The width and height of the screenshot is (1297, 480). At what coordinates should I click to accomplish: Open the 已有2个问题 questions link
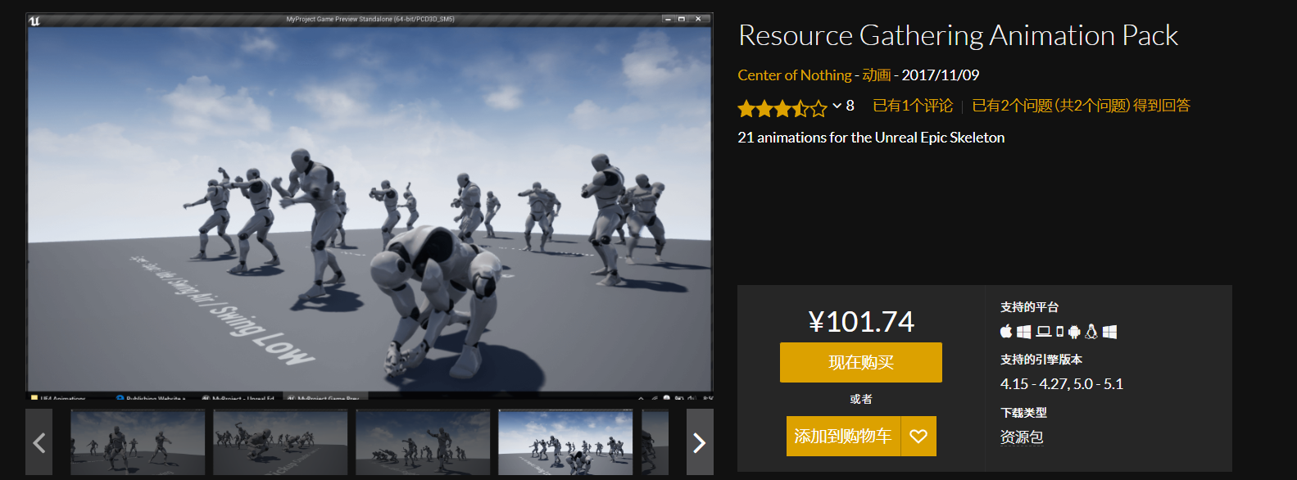pos(1081,106)
